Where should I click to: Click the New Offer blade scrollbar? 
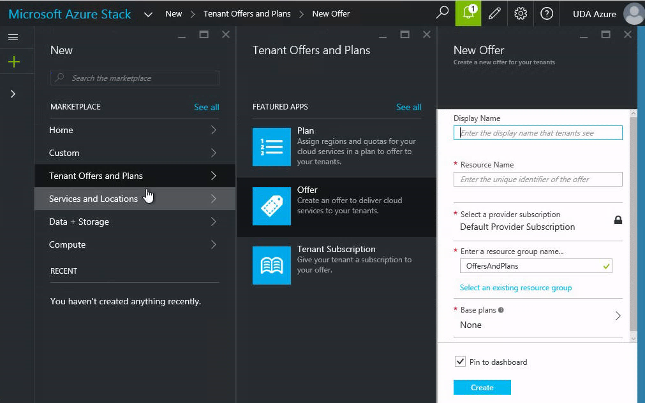point(633,223)
